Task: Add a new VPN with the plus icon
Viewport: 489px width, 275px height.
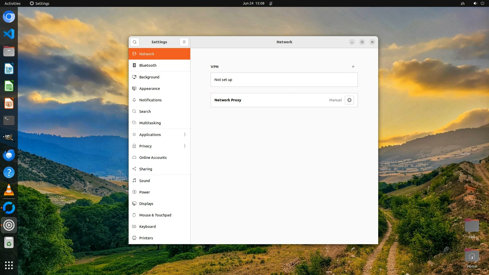Action: click(353, 66)
